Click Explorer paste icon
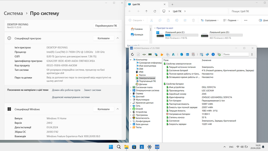The width and height of the screenshot is (268, 151). (x=168, y=21)
